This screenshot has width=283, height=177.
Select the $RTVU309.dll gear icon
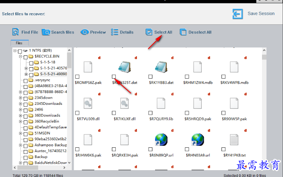click(88, 103)
